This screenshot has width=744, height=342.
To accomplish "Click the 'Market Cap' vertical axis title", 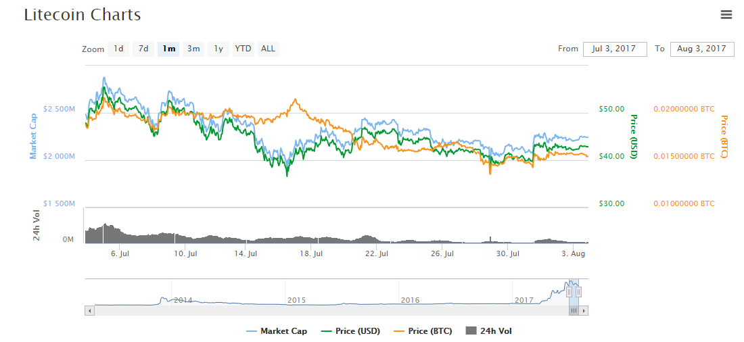I will (x=33, y=137).
